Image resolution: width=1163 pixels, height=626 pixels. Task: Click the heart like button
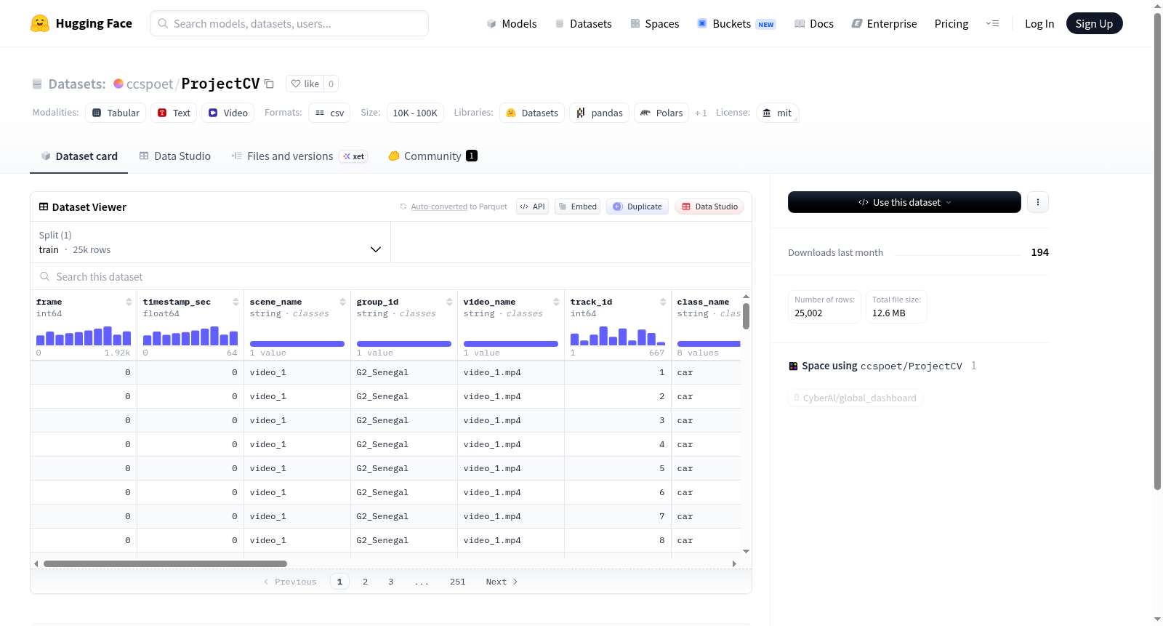click(x=305, y=84)
